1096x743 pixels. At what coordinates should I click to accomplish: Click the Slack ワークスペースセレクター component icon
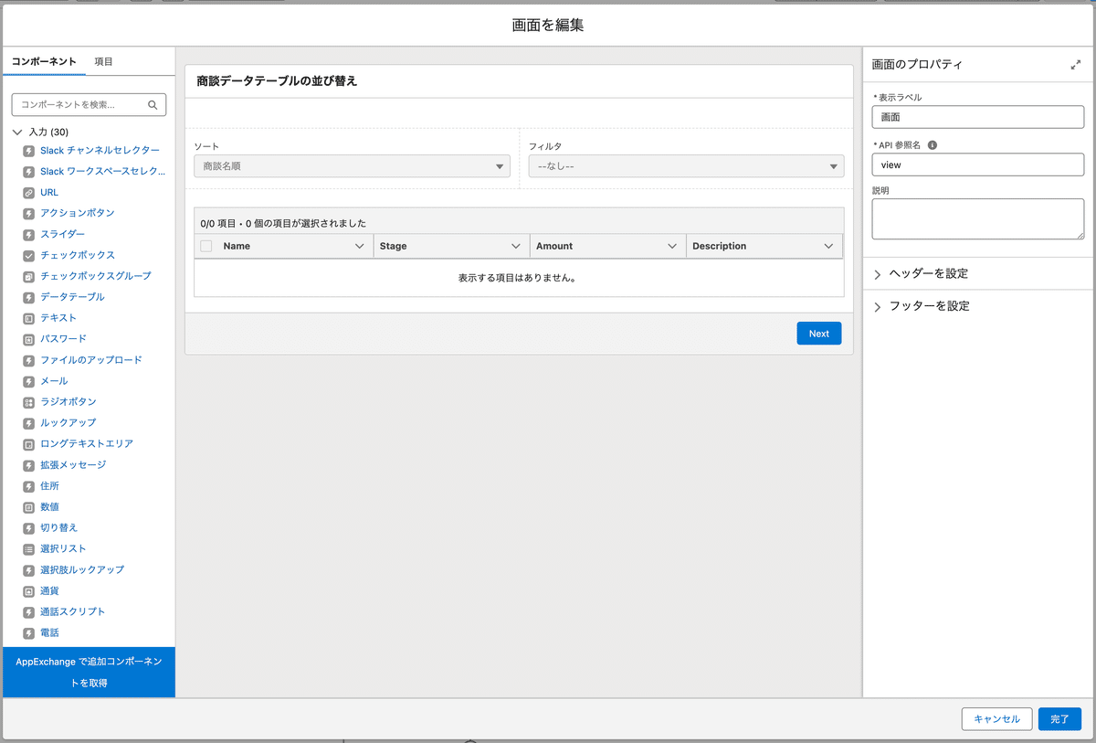point(29,171)
